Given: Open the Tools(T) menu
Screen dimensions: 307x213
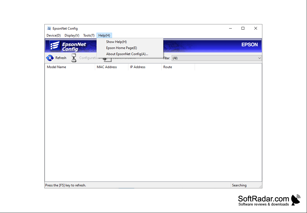Looking at the screenshot, I should 89,35.
